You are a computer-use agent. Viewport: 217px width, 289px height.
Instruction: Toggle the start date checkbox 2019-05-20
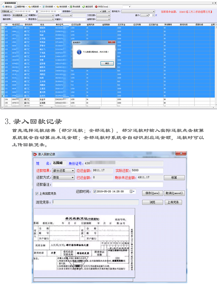[x=14, y=12]
